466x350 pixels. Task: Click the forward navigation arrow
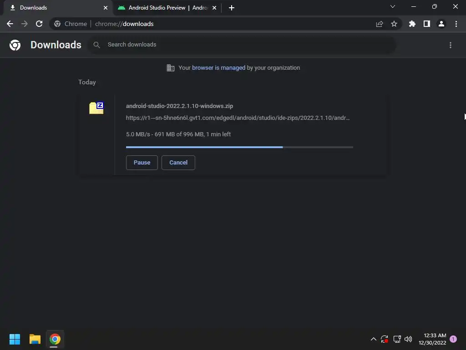25,24
